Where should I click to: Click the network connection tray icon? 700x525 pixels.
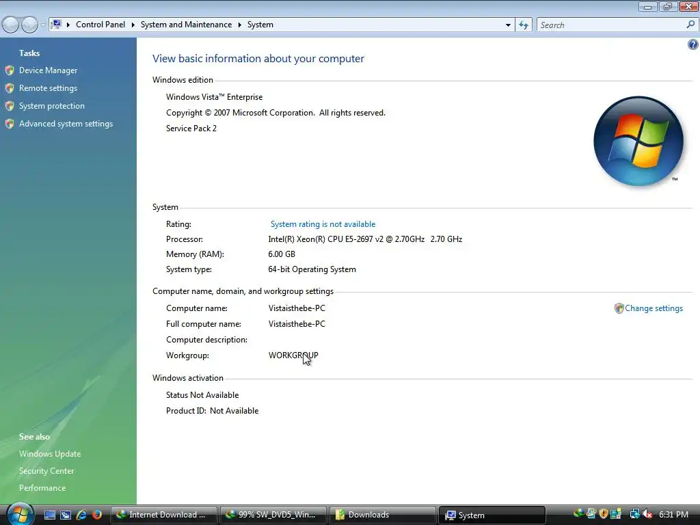click(634, 514)
